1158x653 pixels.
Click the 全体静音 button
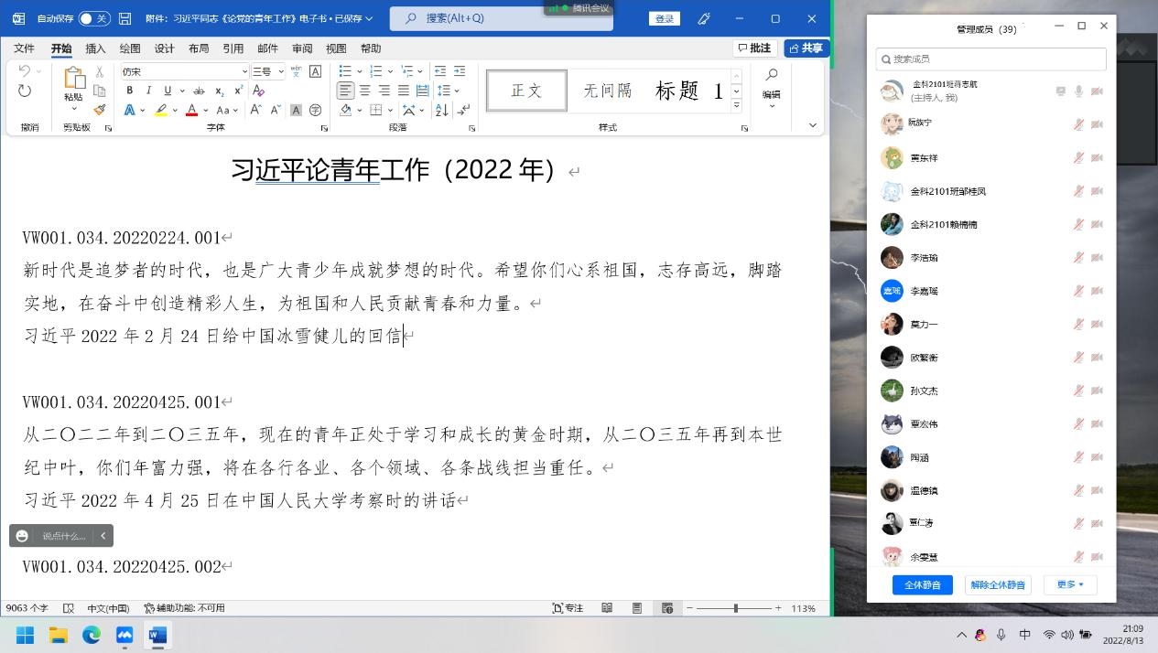(923, 584)
